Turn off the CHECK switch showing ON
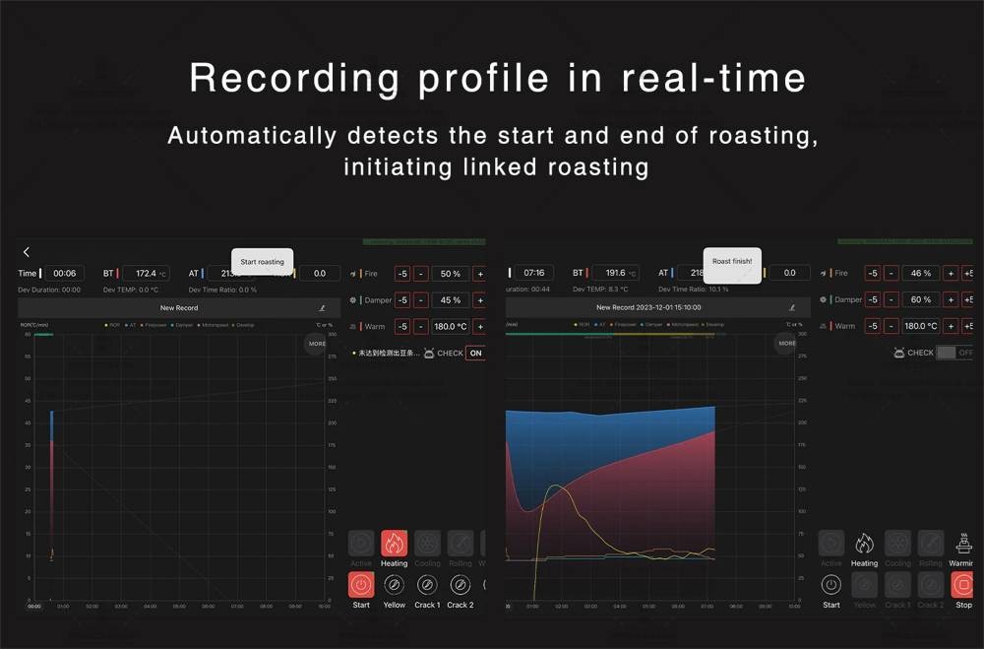 (475, 353)
